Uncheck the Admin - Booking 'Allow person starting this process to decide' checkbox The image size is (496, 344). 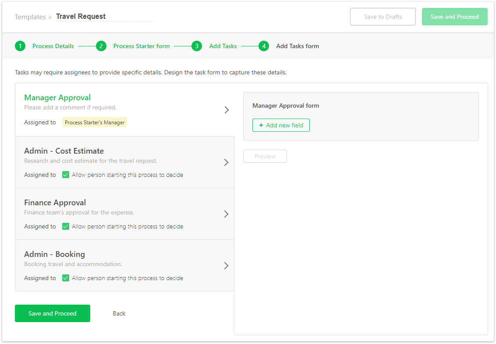[x=66, y=278]
